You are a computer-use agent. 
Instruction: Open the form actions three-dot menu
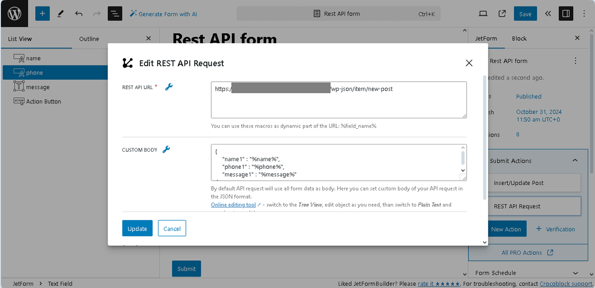point(575,61)
